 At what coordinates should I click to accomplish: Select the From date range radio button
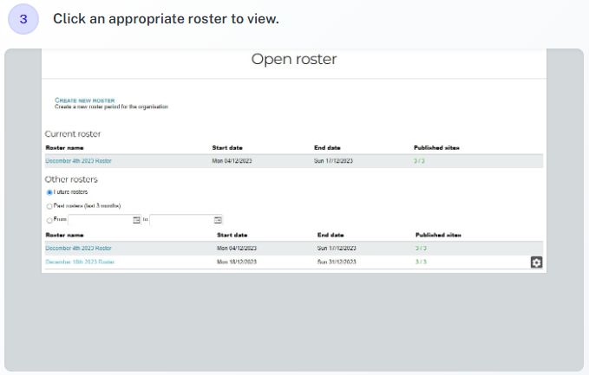click(x=49, y=220)
